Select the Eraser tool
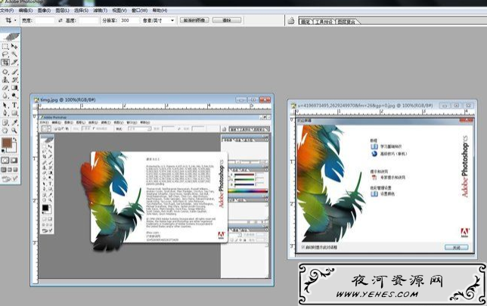 [5, 88]
